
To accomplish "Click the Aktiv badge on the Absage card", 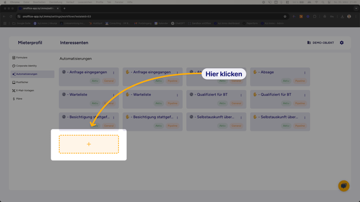I will pos(286,81).
